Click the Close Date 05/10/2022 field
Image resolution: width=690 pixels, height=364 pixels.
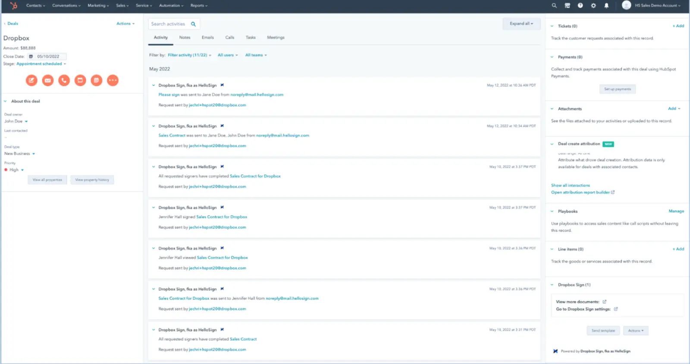point(47,56)
